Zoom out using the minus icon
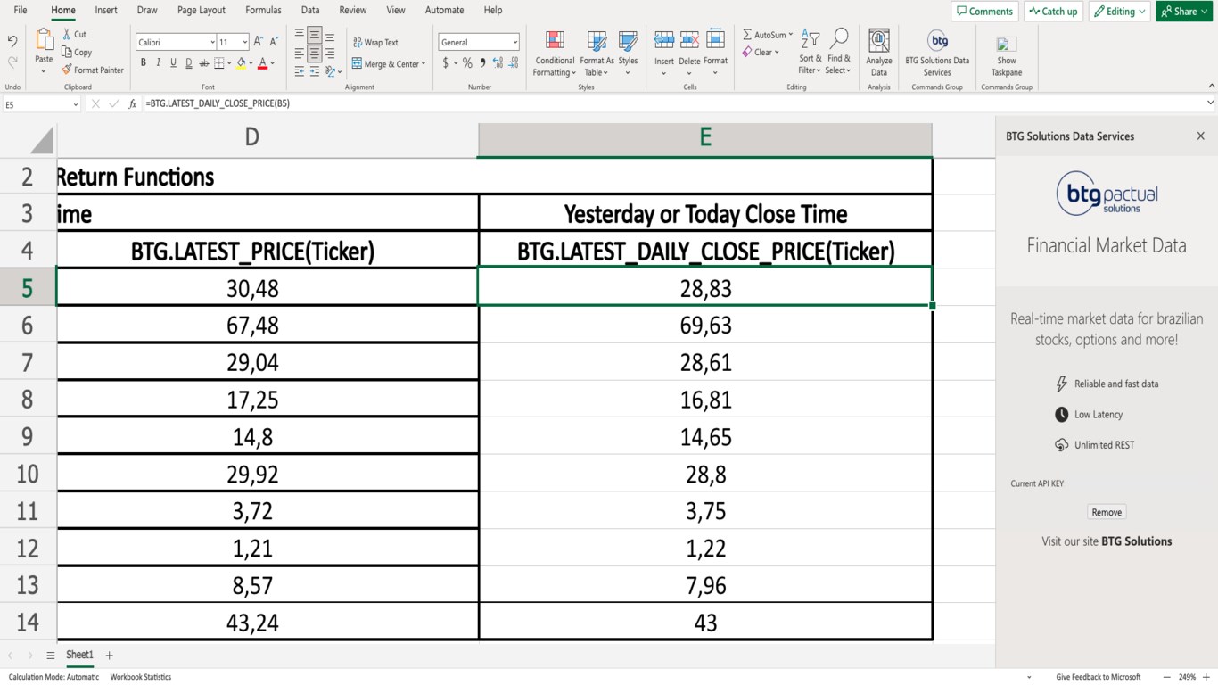The width and height of the screenshot is (1218, 685). [x=1165, y=677]
